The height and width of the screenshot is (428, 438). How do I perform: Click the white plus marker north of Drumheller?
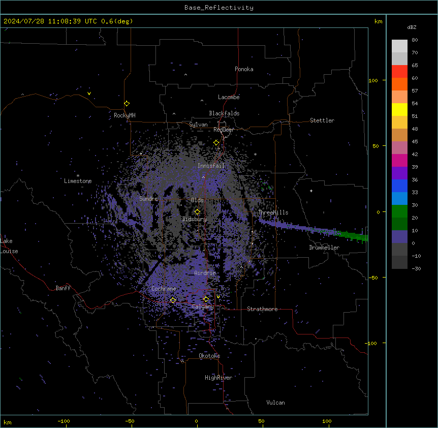(x=311, y=191)
